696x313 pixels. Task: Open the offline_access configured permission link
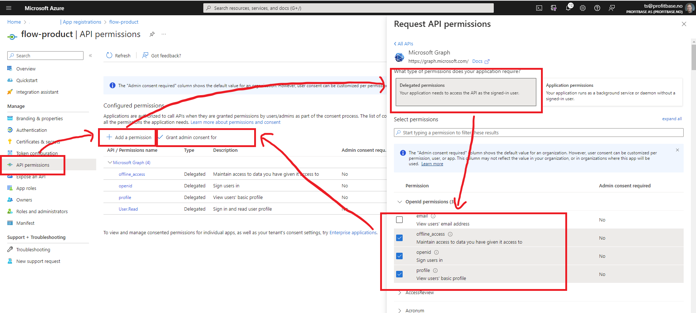[132, 174]
